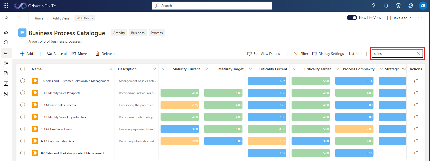Clear the sales search text with X
Screen dimensions: 430x161
pos(419,54)
